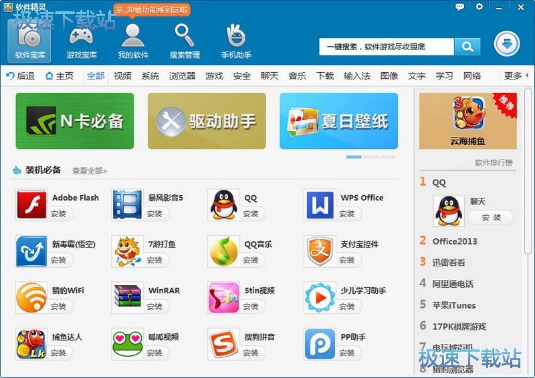Screen dimensions: 535x378
Task: Expand the 更多 categories arrow
Action: tap(527, 75)
